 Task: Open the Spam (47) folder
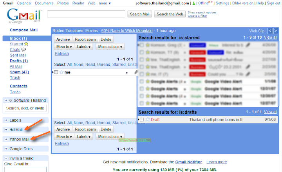point(19,72)
